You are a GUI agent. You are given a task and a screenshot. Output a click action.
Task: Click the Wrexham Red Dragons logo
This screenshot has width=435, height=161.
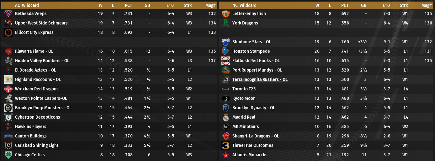pyautogui.click(x=8, y=89)
